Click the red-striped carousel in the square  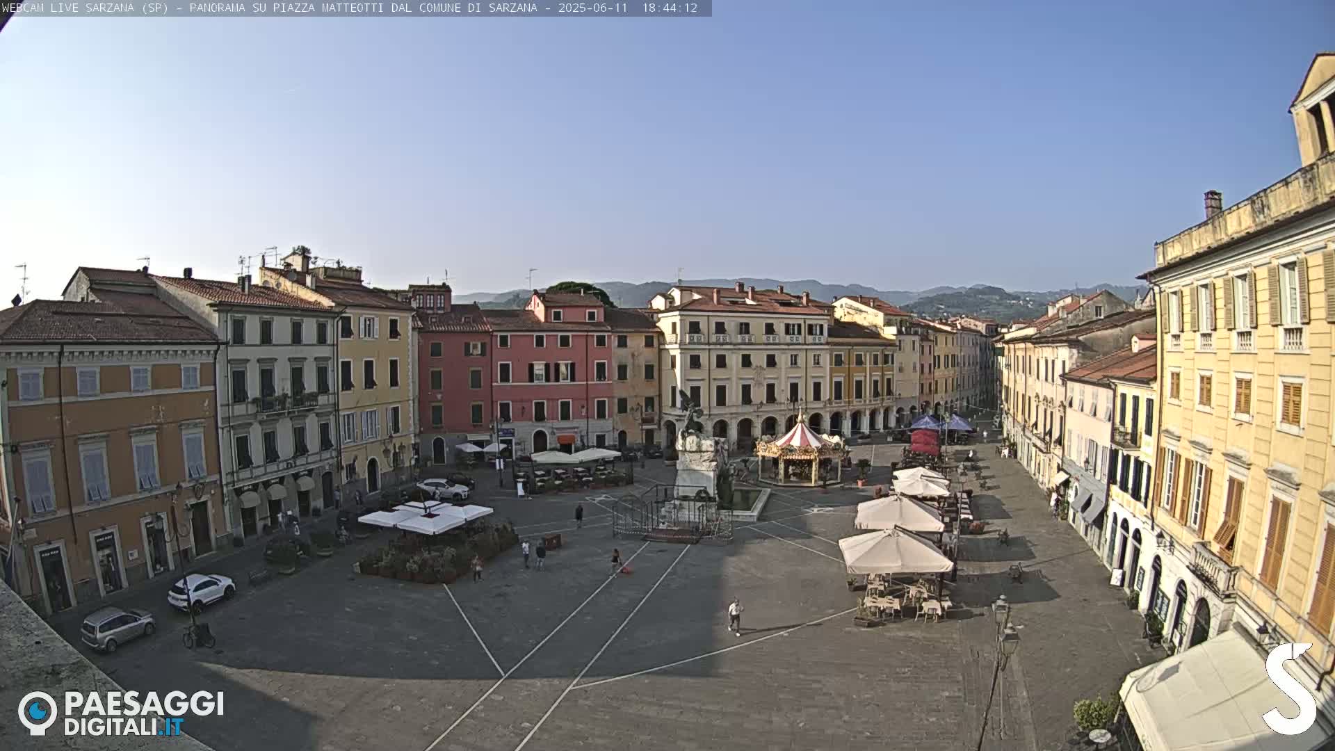tap(801, 451)
